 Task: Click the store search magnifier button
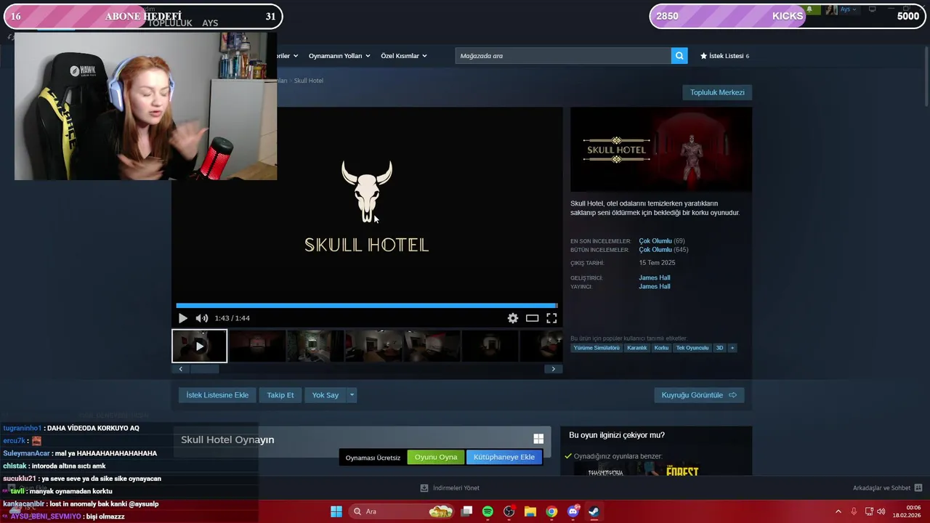[x=679, y=56]
